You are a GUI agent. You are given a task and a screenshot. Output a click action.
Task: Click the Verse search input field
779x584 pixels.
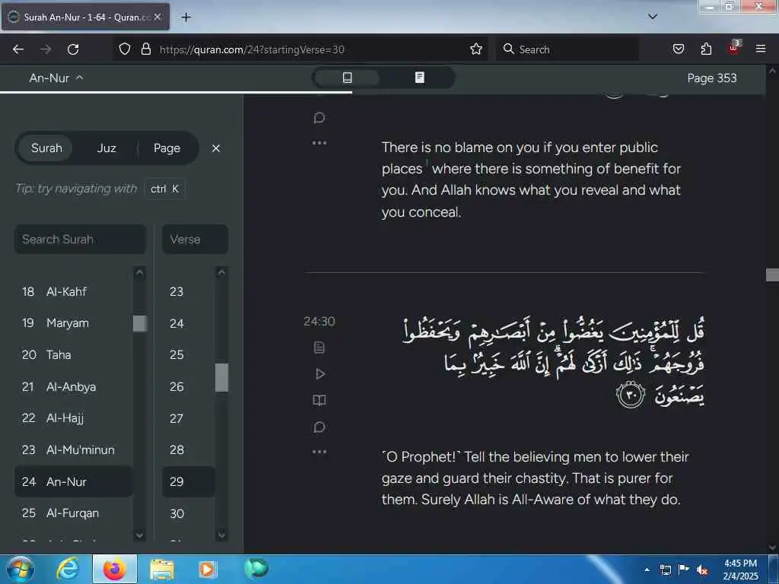(195, 240)
